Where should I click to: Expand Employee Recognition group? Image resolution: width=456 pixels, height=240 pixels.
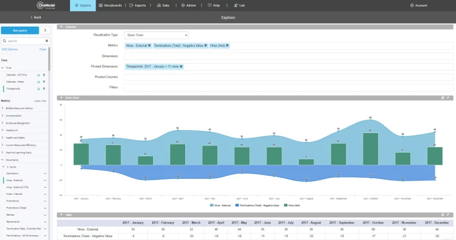(x=2, y=123)
